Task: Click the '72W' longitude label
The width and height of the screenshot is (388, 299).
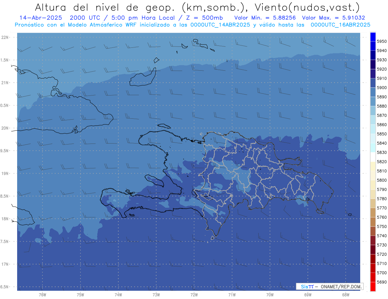Action: coord(194,295)
